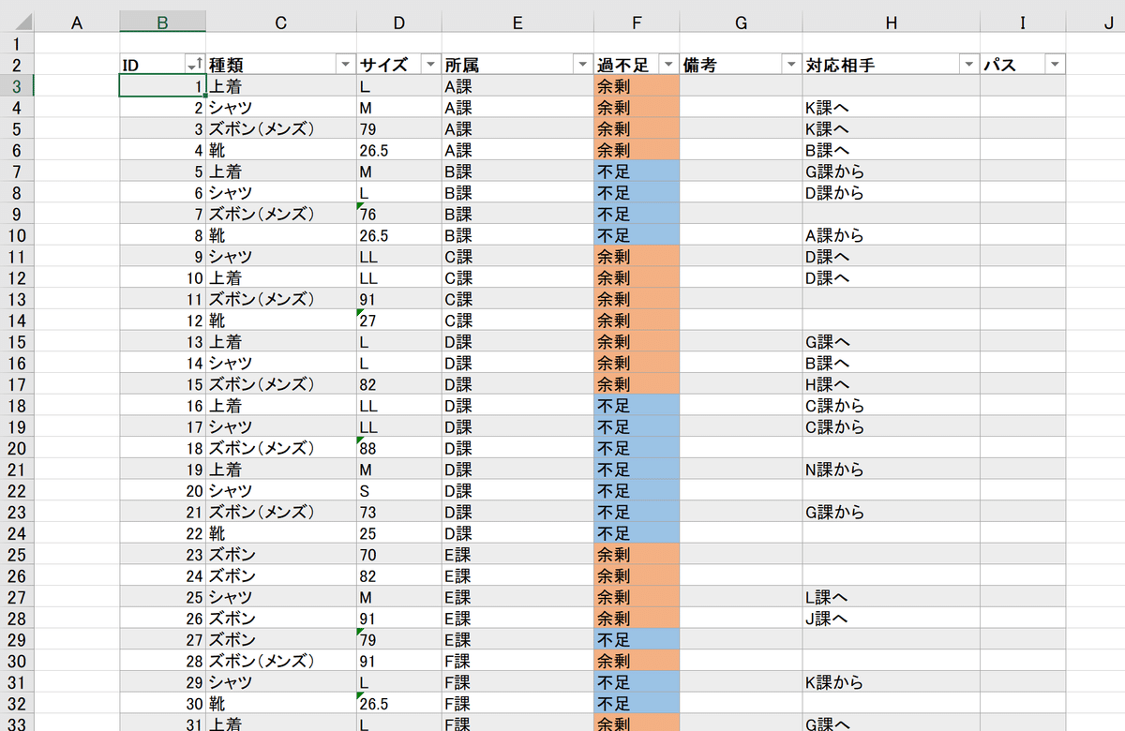Select the 種類 header cell

pos(281,65)
